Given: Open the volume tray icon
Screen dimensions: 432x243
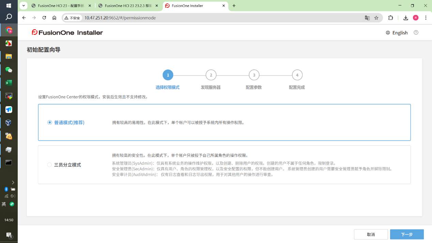Looking at the screenshot, I should click(x=13, y=196).
